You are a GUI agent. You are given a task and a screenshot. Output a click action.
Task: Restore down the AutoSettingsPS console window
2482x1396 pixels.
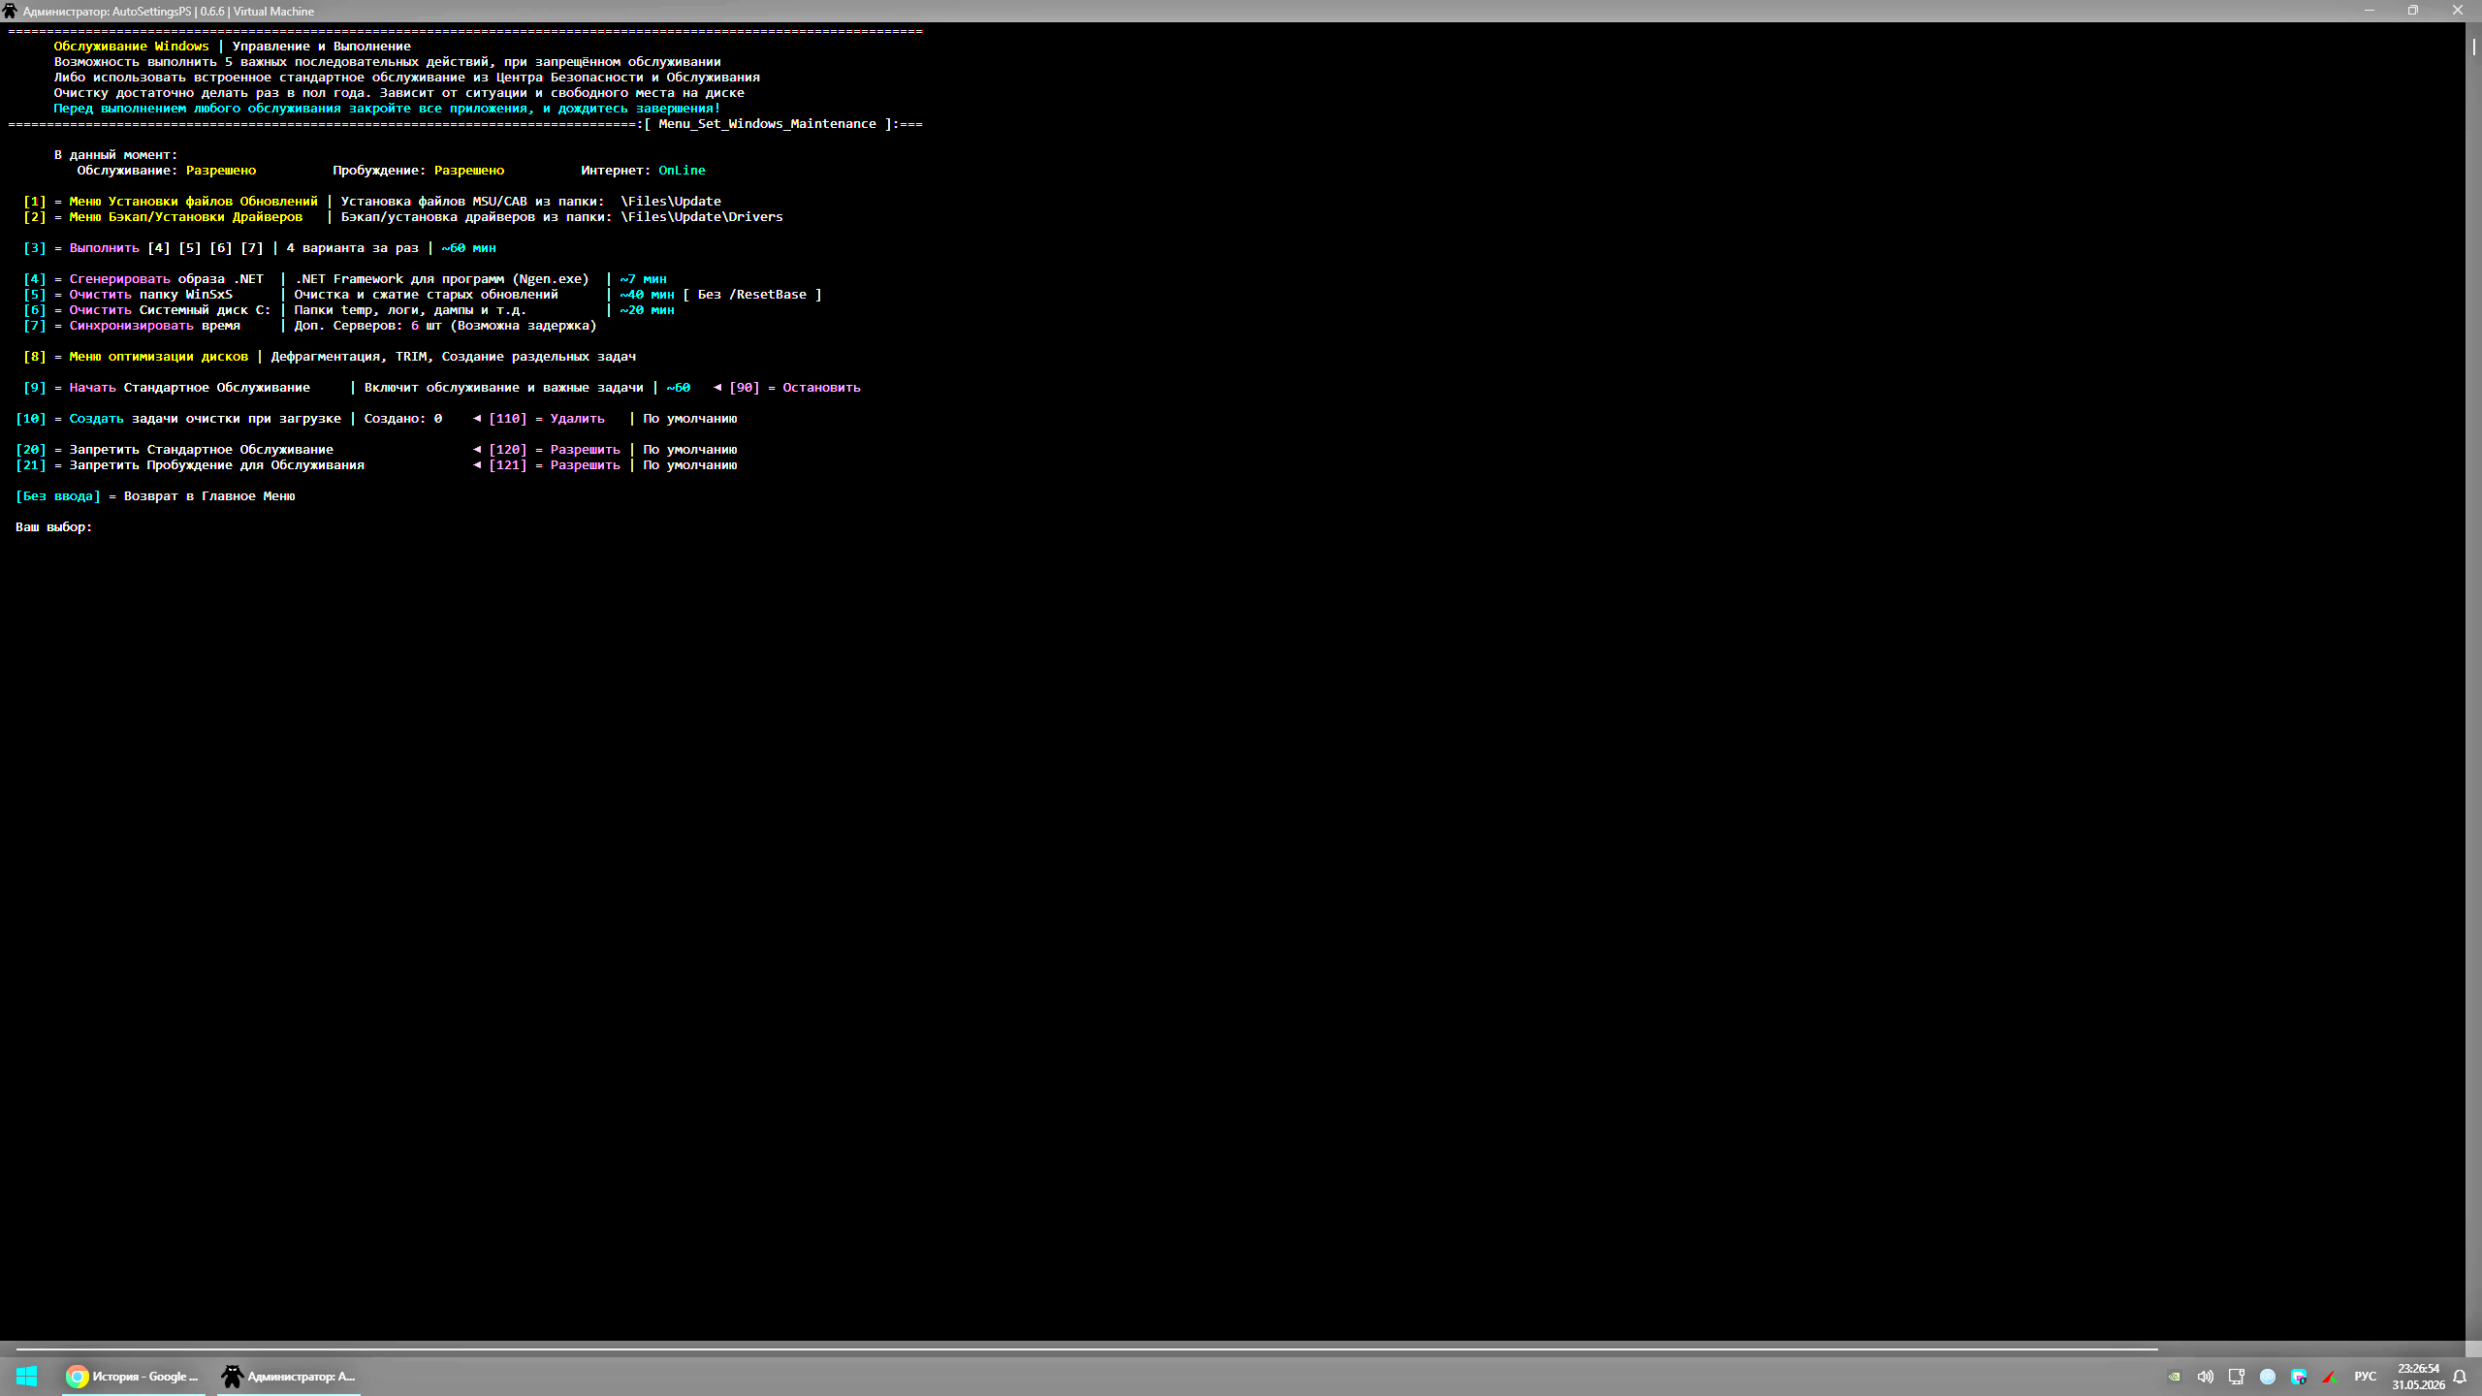click(x=2413, y=11)
